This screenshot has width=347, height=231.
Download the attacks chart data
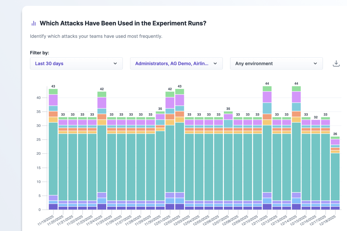tap(336, 64)
